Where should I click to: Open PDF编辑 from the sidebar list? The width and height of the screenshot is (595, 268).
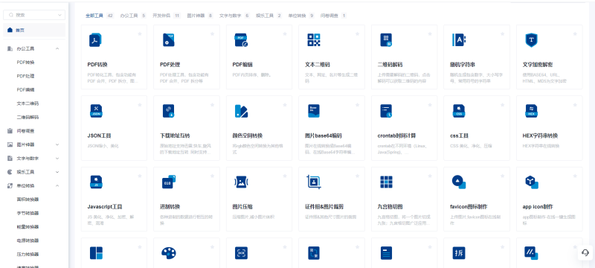coord(26,89)
